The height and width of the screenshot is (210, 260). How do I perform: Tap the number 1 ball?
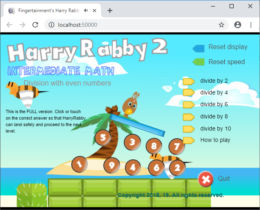[x=80, y=164]
